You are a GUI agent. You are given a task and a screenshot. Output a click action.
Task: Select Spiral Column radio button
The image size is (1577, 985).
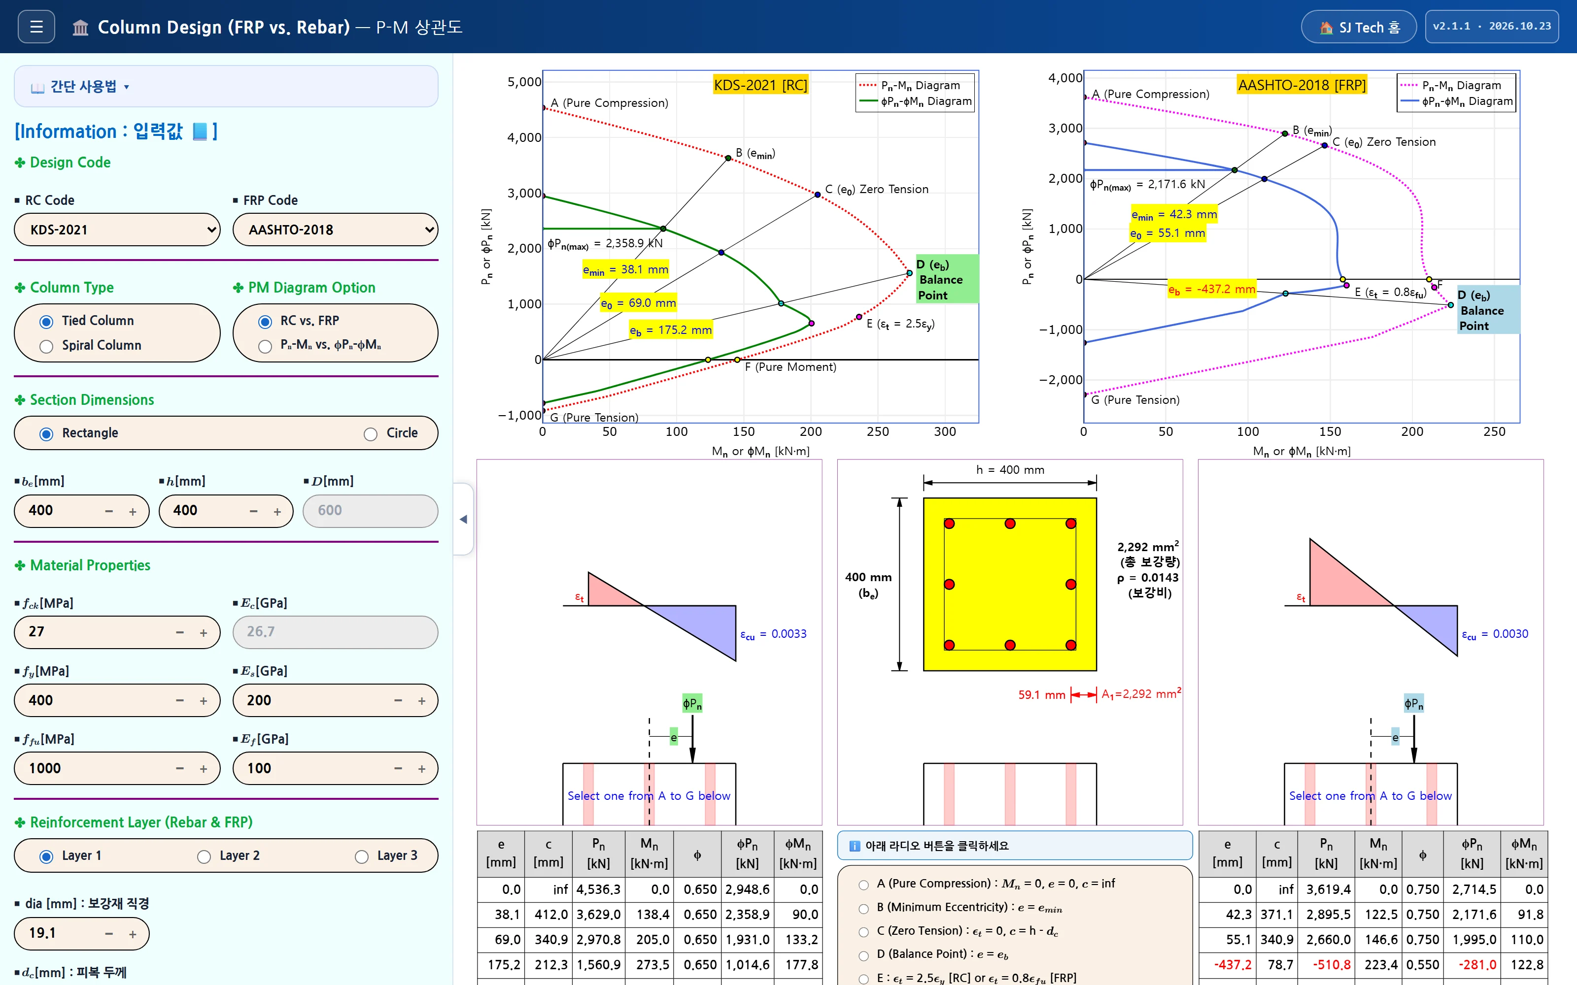point(46,346)
